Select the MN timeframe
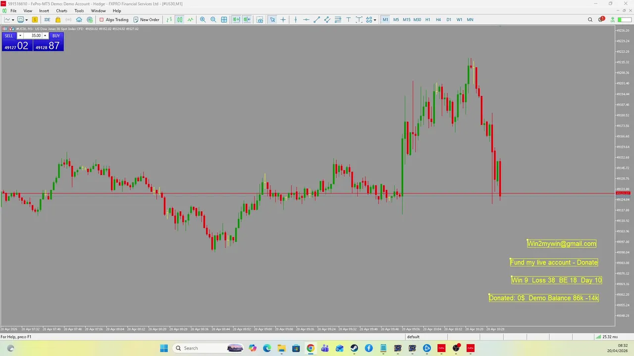 pos(470,20)
